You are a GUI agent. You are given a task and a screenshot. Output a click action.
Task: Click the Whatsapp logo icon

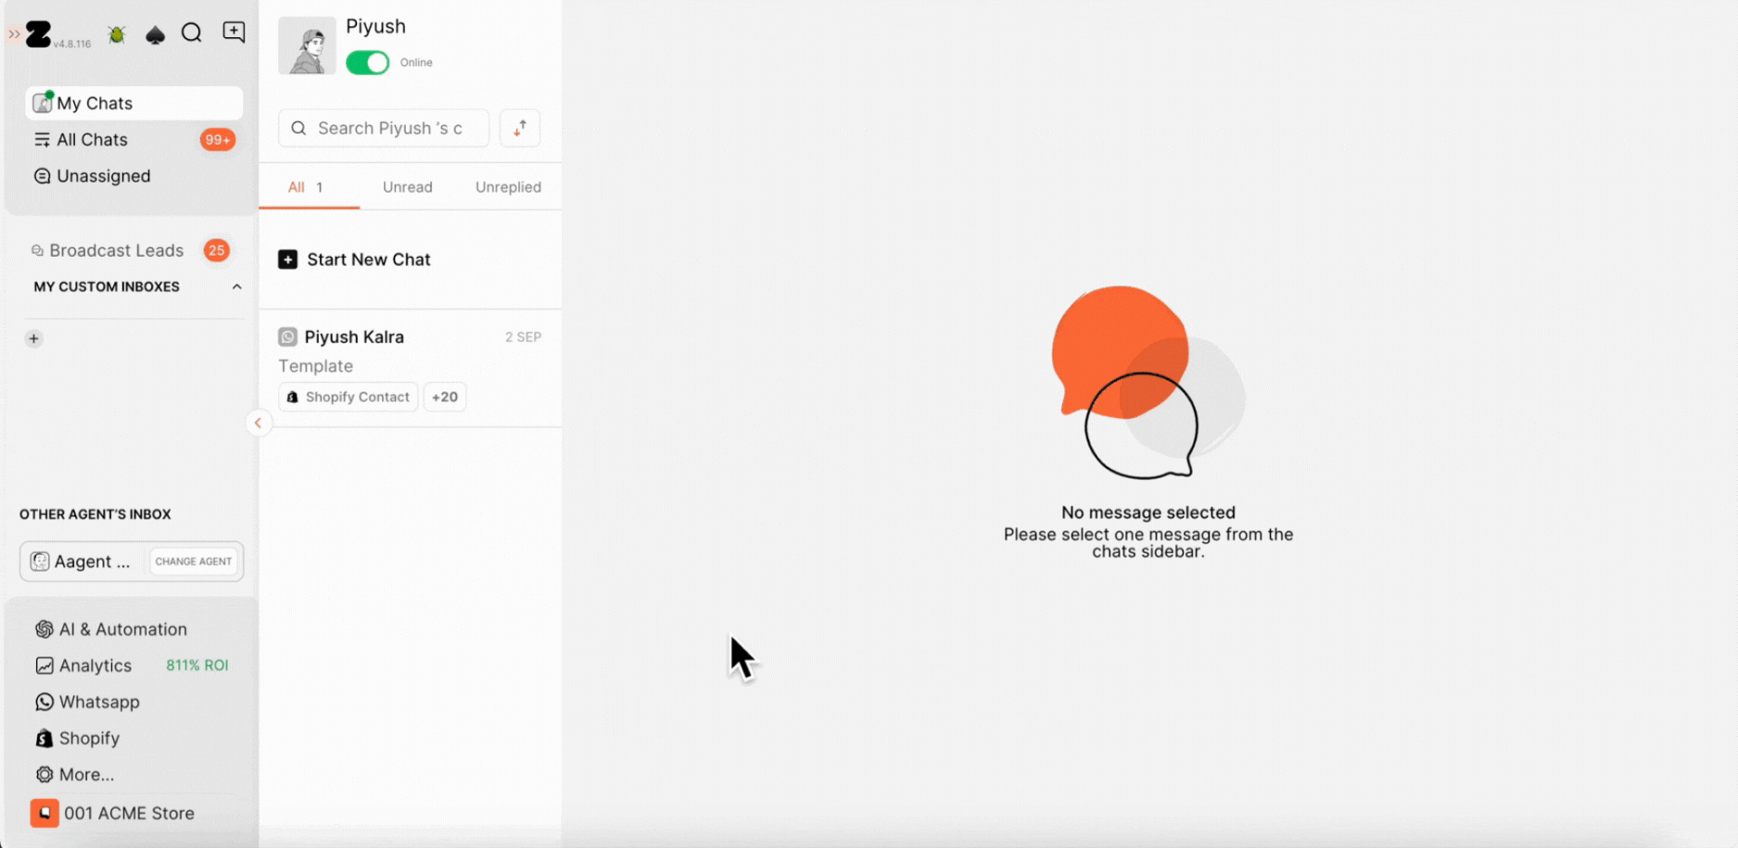coord(44,702)
